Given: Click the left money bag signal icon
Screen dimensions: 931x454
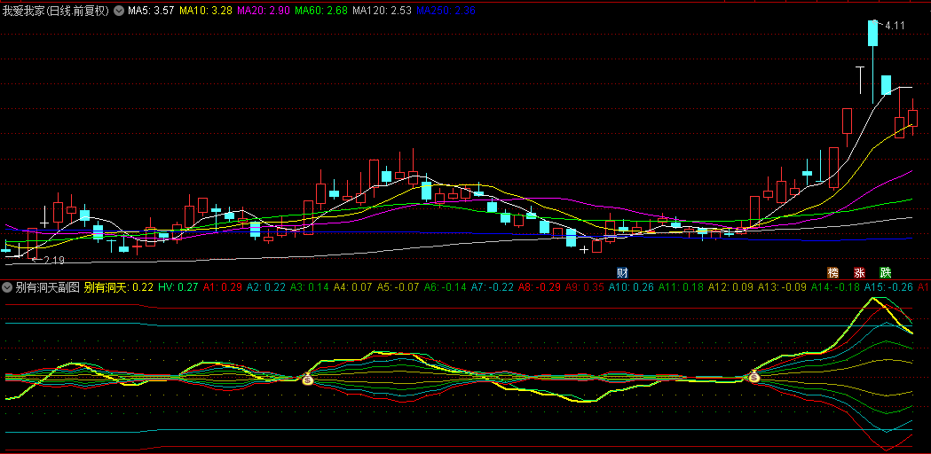Looking at the screenshot, I should click(307, 379).
